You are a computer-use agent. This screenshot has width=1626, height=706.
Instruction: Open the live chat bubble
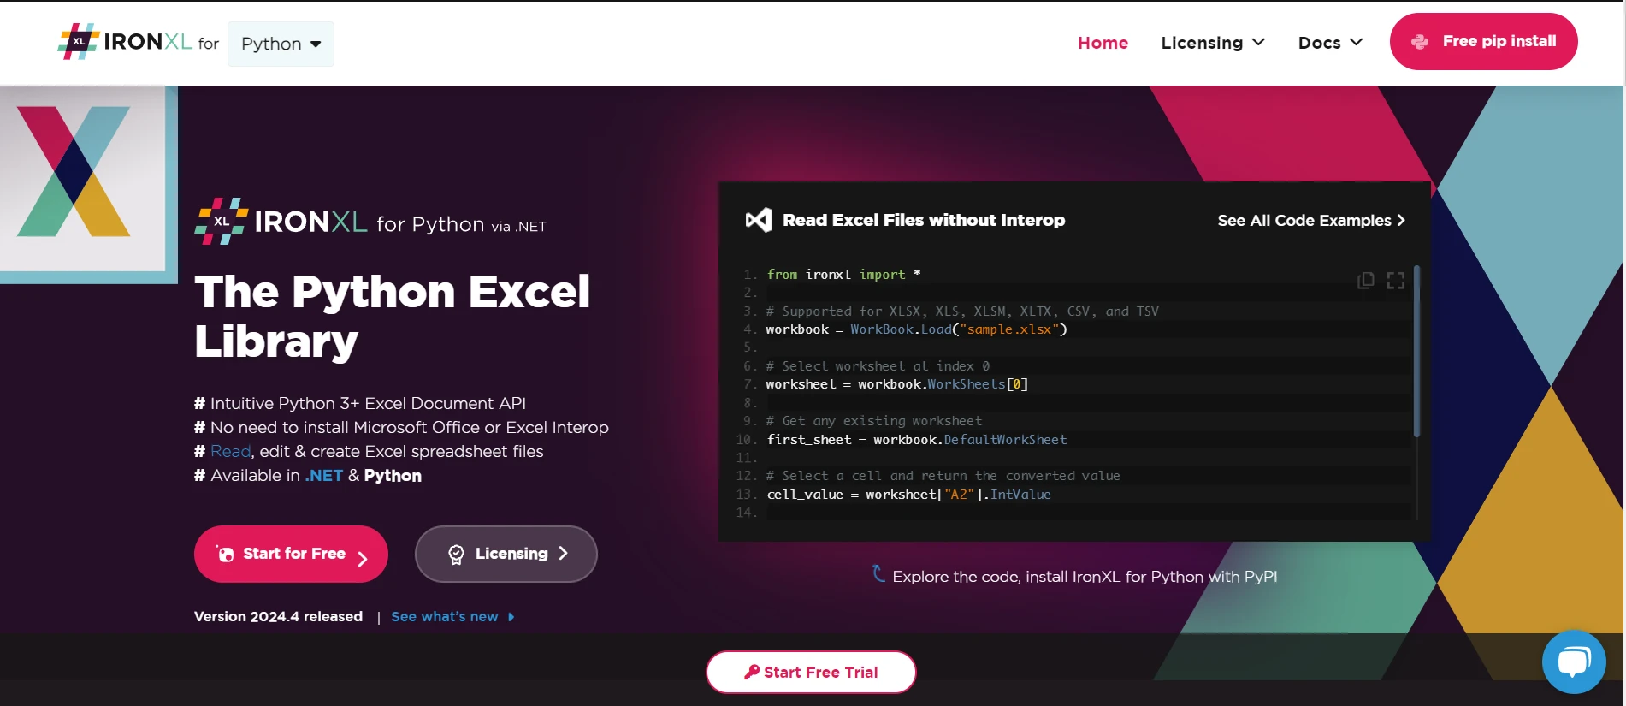tap(1573, 662)
